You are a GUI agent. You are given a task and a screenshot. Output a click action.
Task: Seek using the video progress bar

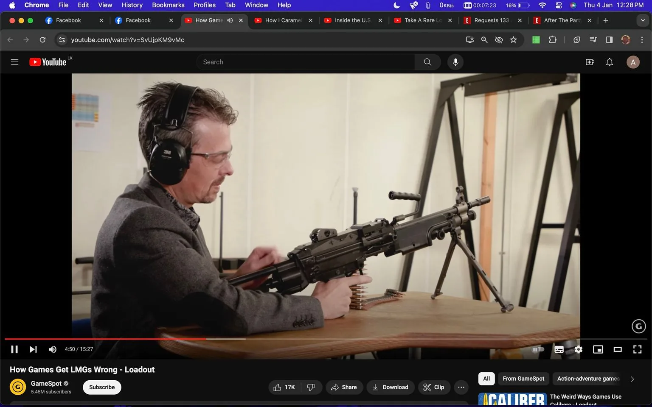(297, 339)
